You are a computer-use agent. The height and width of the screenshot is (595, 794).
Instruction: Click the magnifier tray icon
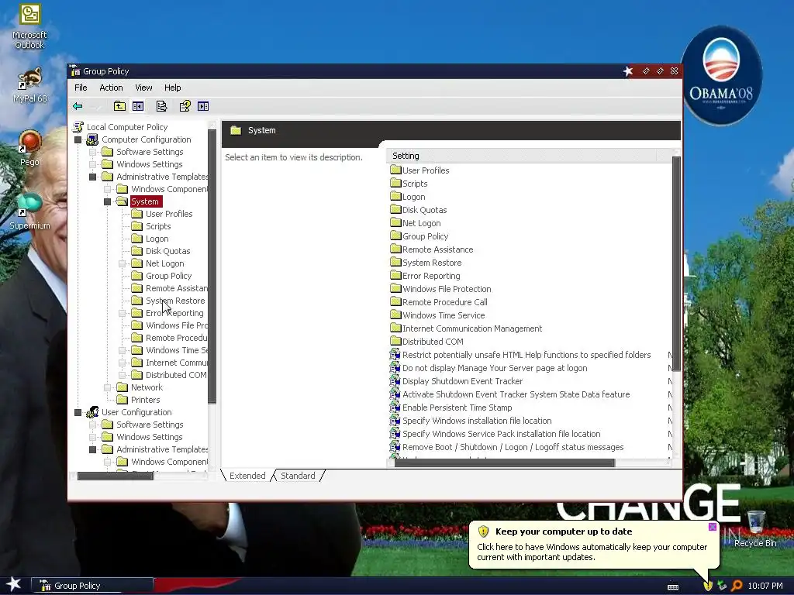pos(737,586)
